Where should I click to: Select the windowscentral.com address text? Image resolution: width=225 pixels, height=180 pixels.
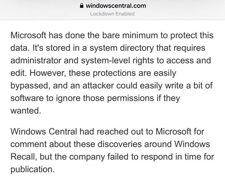click(x=116, y=6)
